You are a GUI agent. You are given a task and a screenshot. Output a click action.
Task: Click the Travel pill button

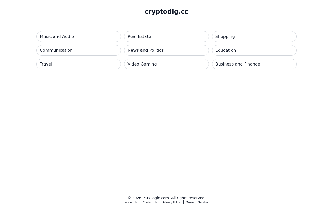click(79, 64)
